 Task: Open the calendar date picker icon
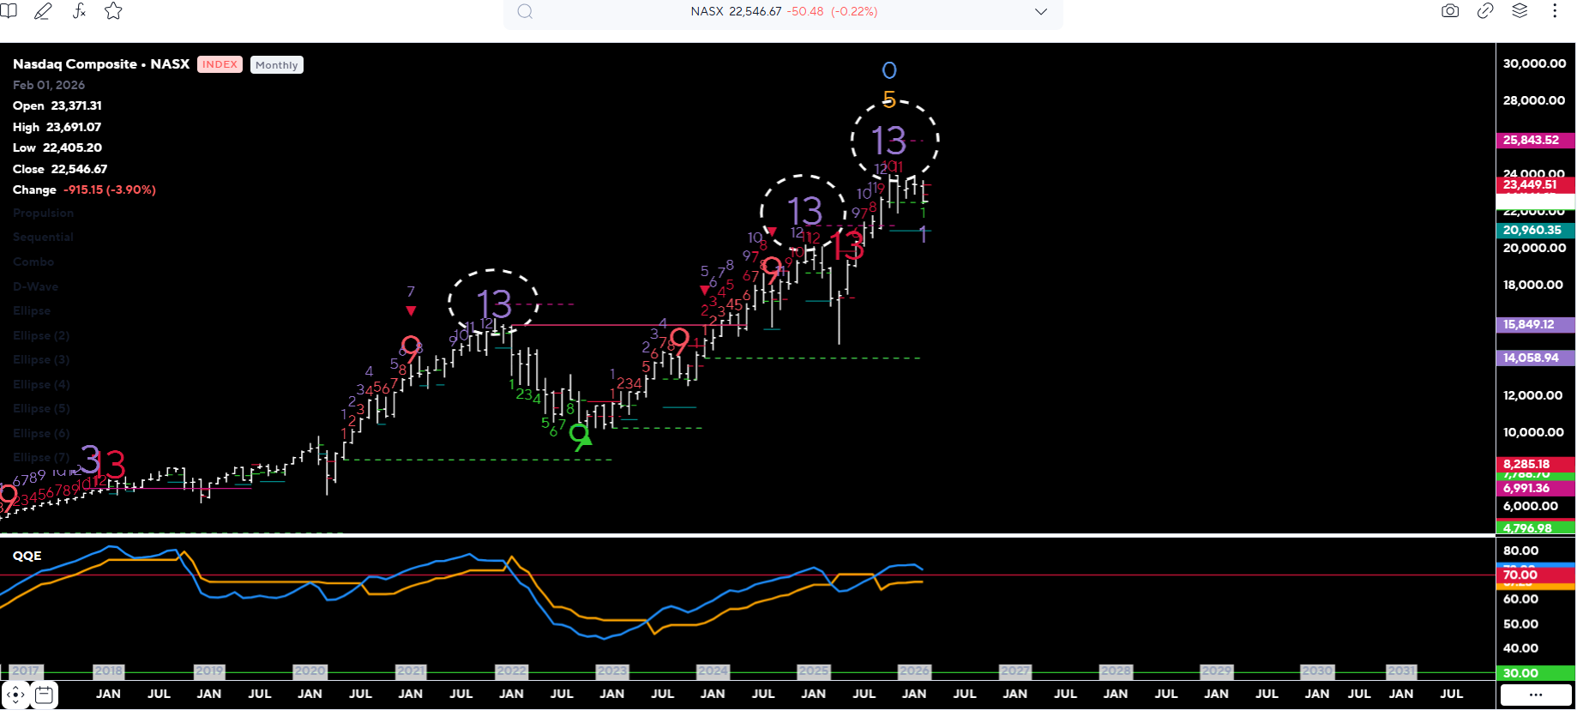(45, 695)
